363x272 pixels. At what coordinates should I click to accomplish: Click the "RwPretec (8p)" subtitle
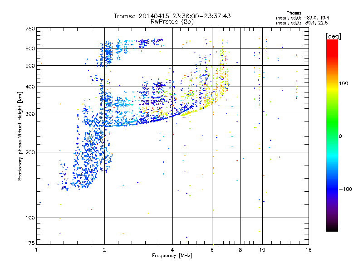coord(172,22)
